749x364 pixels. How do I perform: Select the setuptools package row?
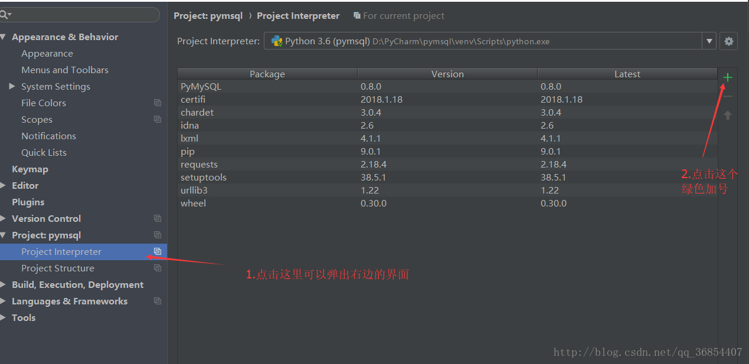pos(447,177)
